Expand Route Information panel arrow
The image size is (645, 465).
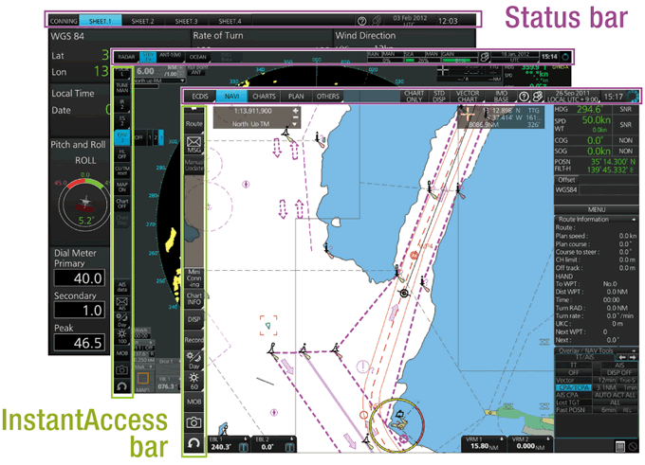click(x=634, y=220)
